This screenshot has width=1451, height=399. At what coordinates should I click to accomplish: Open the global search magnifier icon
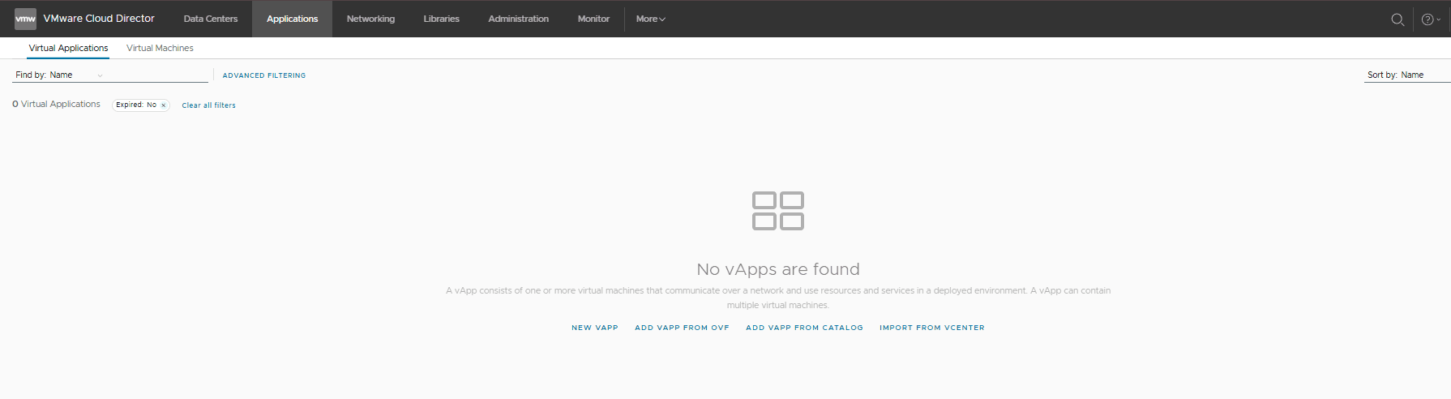tap(1397, 19)
